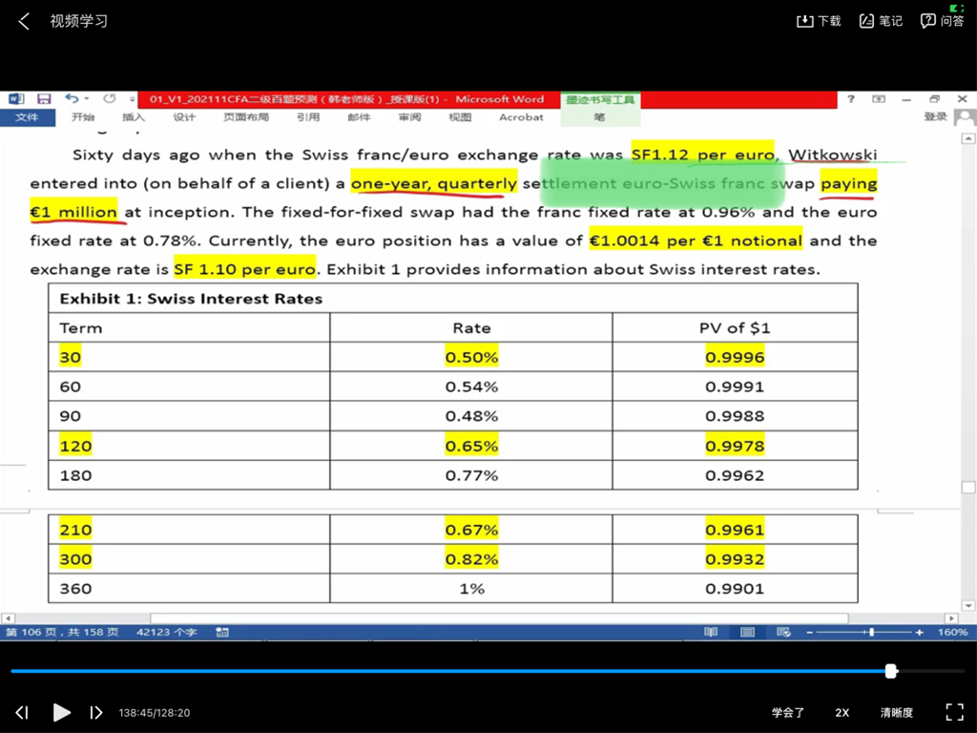
Task: Skip to the next video
Action: (x=95, y=712)
